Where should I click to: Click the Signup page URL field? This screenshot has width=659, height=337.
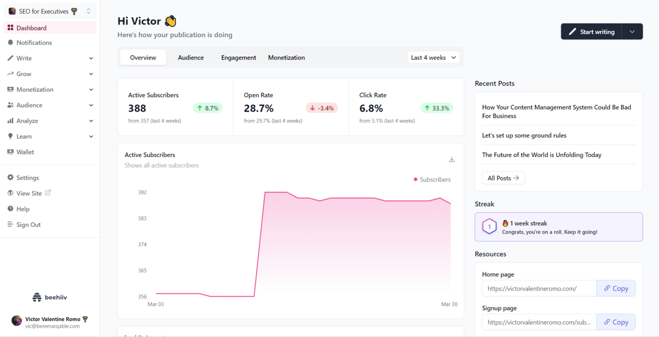(539, 322)
